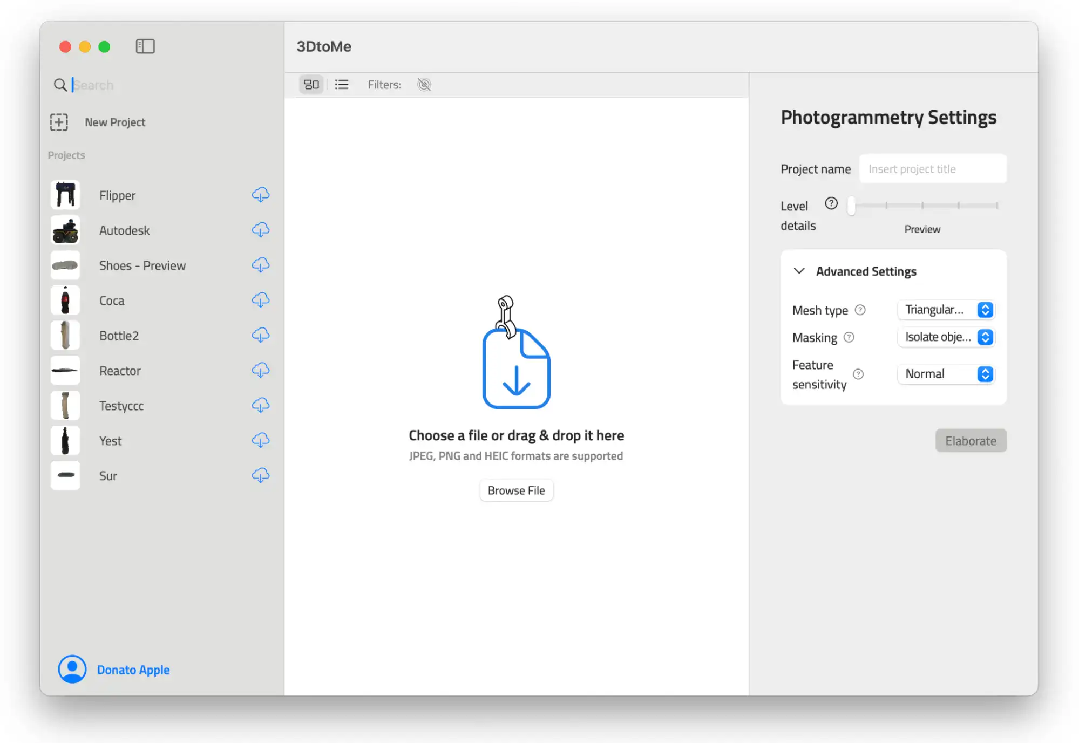
Task: Click the Elaborate button
Action: pyautogui.click(x=971, y=441)
